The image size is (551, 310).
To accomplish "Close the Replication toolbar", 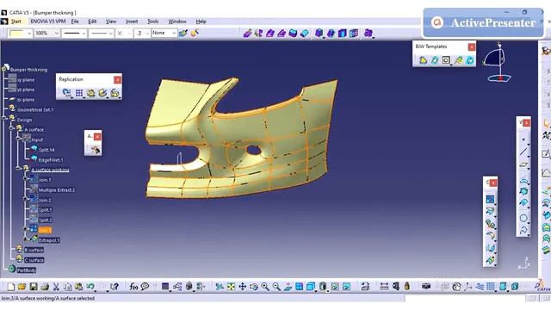I will pyautogui.click(x=117, y=79).
